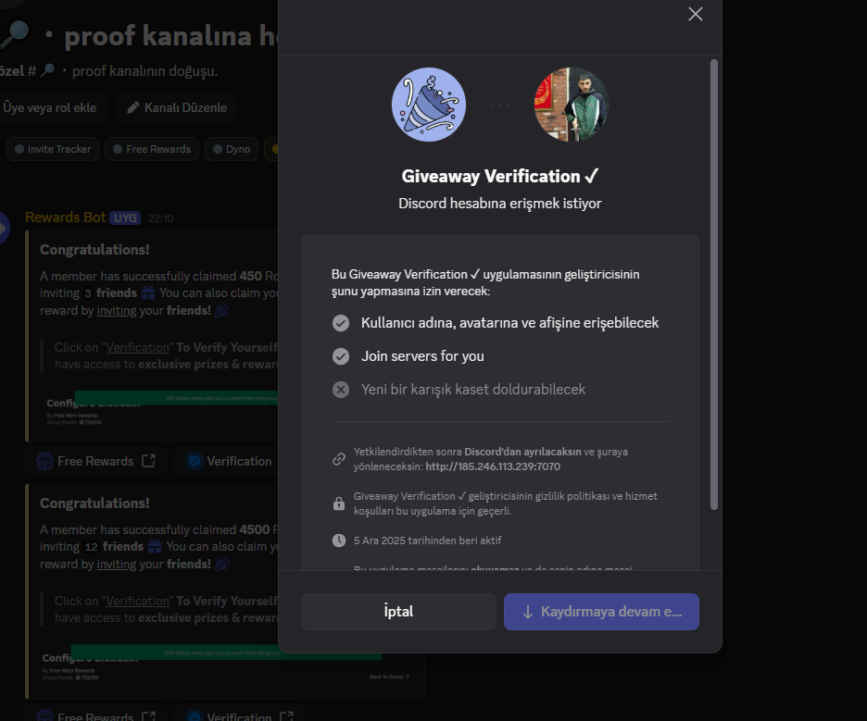Click the clock icon beside active-since date

[x=338, y=541]
